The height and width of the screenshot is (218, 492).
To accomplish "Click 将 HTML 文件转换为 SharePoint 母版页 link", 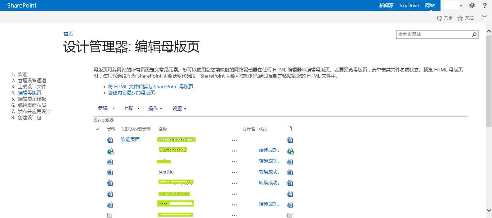I will tap(151, 87).
